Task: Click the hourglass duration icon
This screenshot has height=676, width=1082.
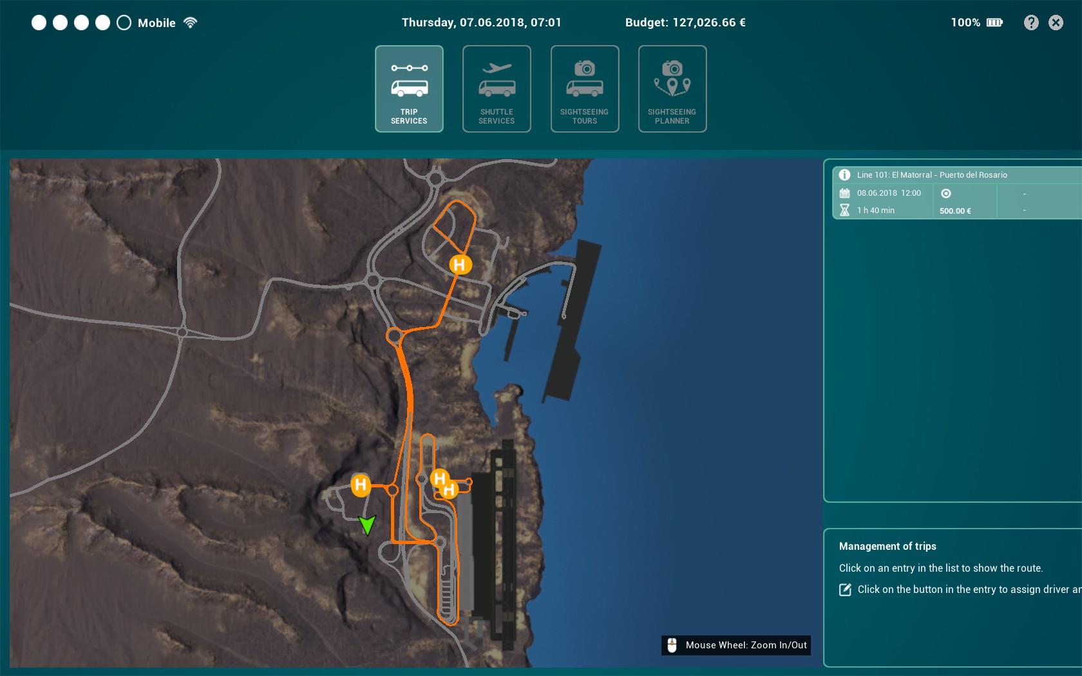Action: tap(844, 211)
